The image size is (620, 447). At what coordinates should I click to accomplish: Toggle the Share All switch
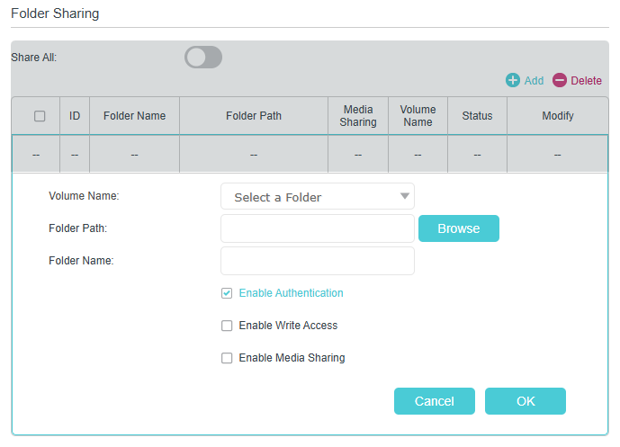point(203,58)
